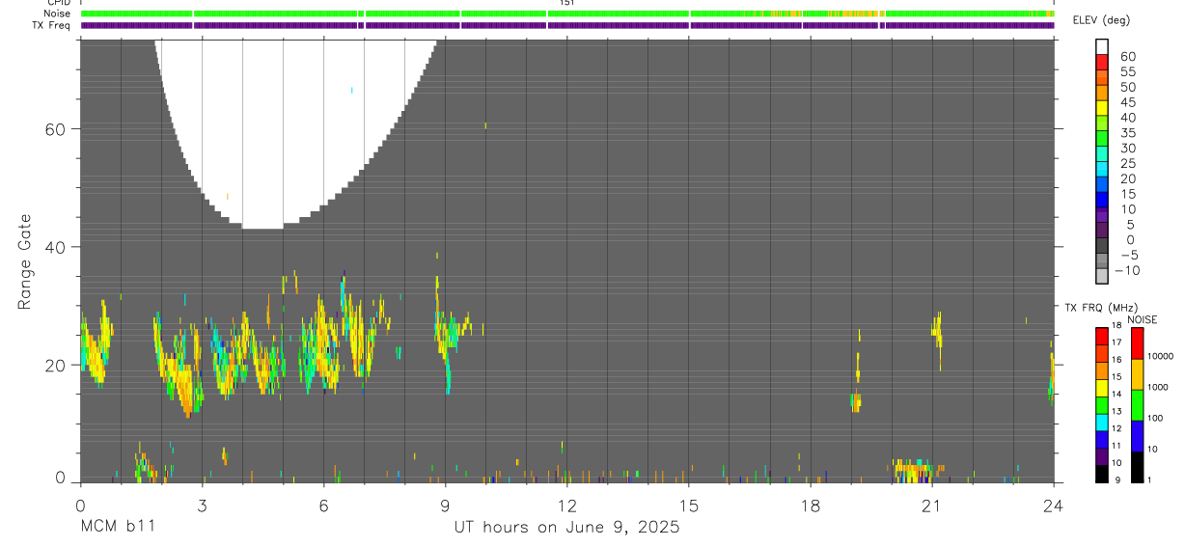1185x547 pixels.
Task: Click the '24' tick on UT hours axis
Action: coord(1053,505)
